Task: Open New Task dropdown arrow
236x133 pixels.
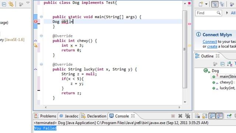Action: [x=206, y=4]
